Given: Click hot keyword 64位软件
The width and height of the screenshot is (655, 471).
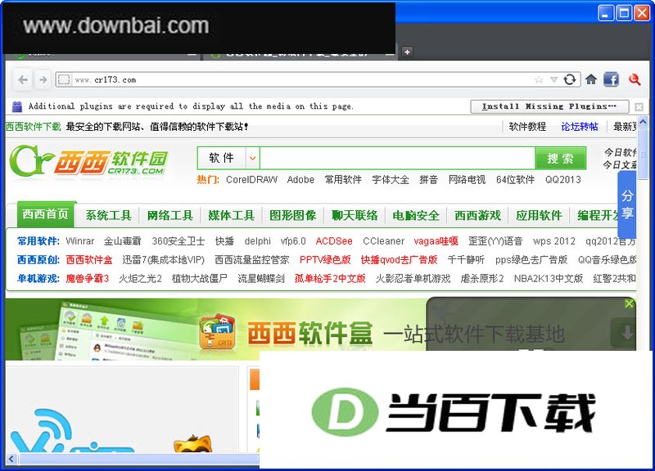Looking at the screenshot, I should pyautogui.click(x=515, y=180).
